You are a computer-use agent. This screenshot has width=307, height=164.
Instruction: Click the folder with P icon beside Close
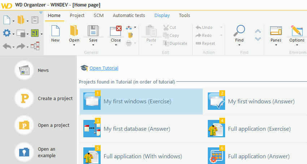click(130, 35)
